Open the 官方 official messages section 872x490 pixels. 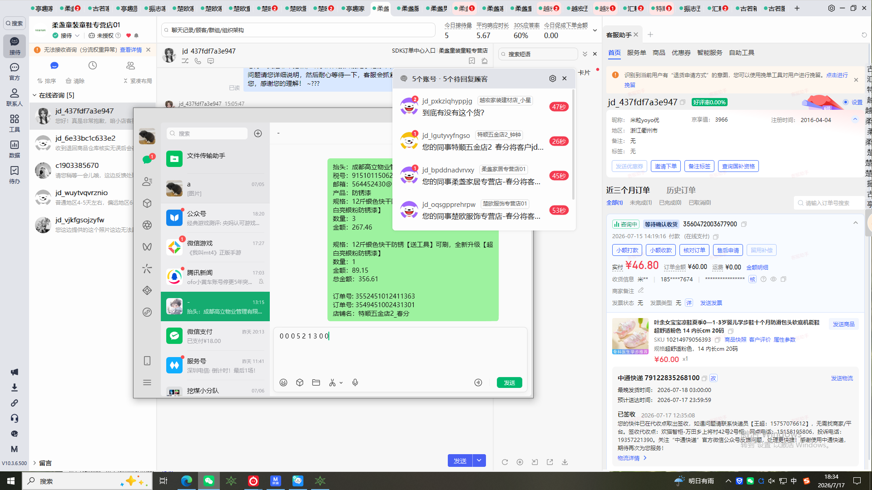[x=15, y=72]
